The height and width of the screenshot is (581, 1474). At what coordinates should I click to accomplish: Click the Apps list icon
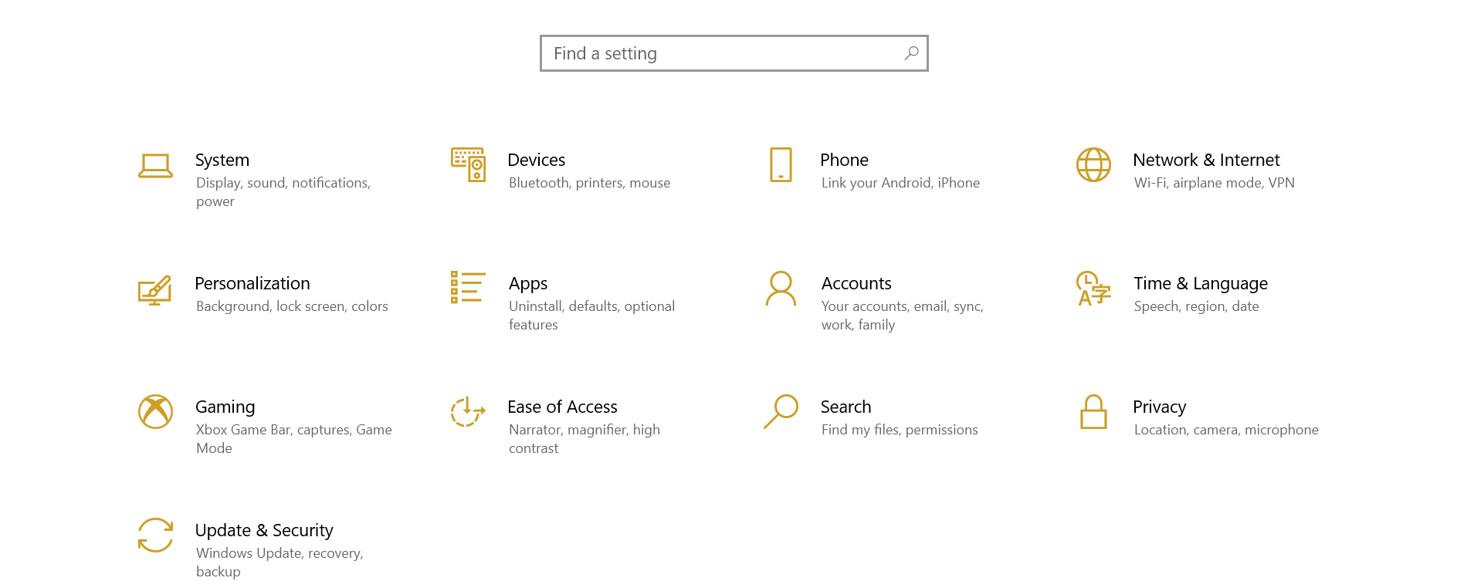click(467, 289)
